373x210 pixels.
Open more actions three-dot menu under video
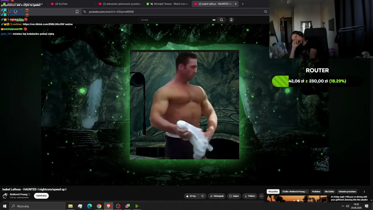[x=261, y=196]
